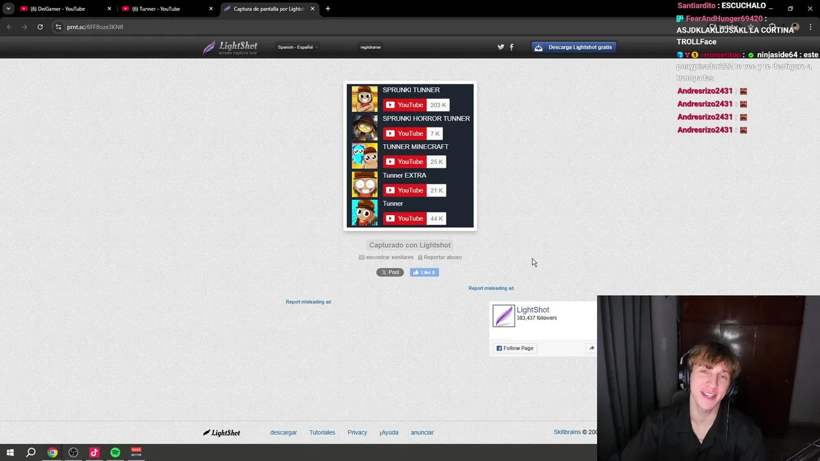820x461 pixels.
Task: Click the SPRUNKI HORROR TUNNER avatar
Action: click(x=365, y=127)
